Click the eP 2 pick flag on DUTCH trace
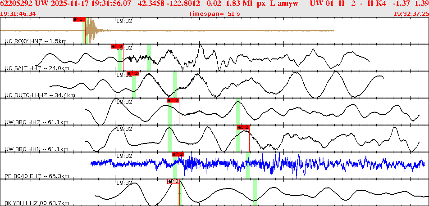The image size is (429, 206). pos(133,73)
